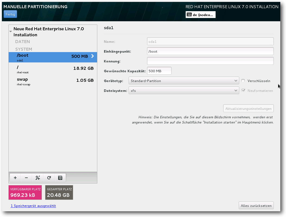
Task: Click the Aktualisierungseinstellungen button
Action: pos(248,108)
